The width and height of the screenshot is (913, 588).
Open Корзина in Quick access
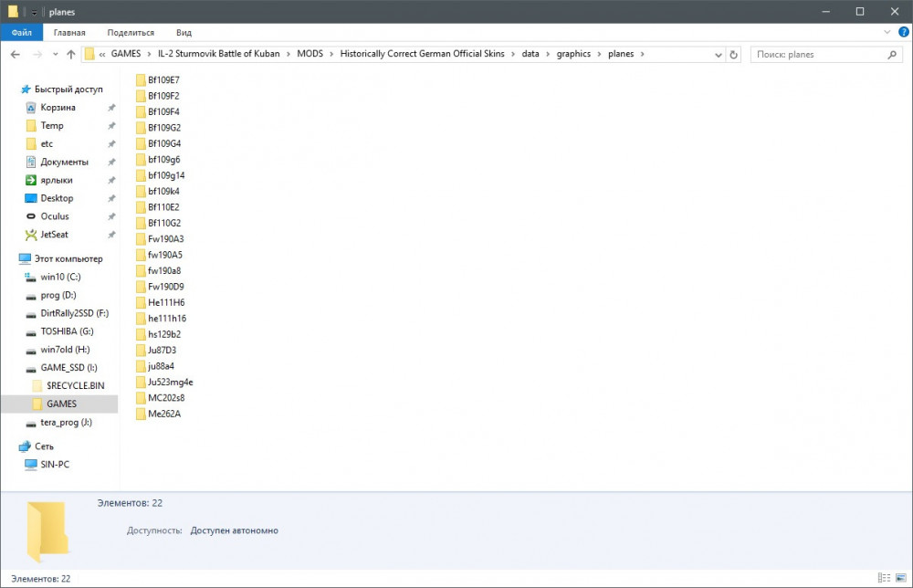point(58,107)
